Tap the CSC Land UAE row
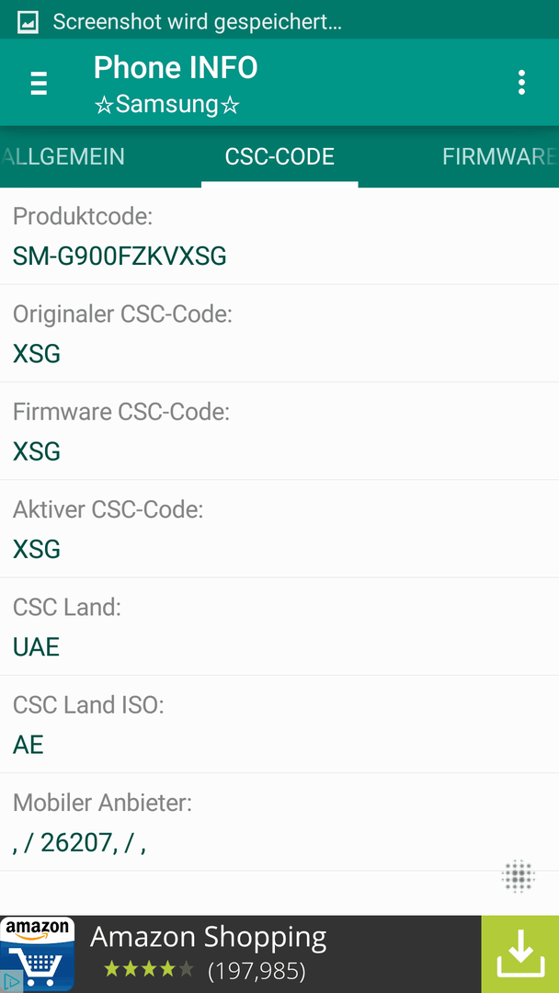559x993 pixels. click(x=279, y=626)
